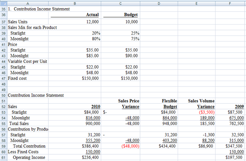Select Starlight actual variable cost $22.00
The image size is (246, 161).
[x=93, y=67]
